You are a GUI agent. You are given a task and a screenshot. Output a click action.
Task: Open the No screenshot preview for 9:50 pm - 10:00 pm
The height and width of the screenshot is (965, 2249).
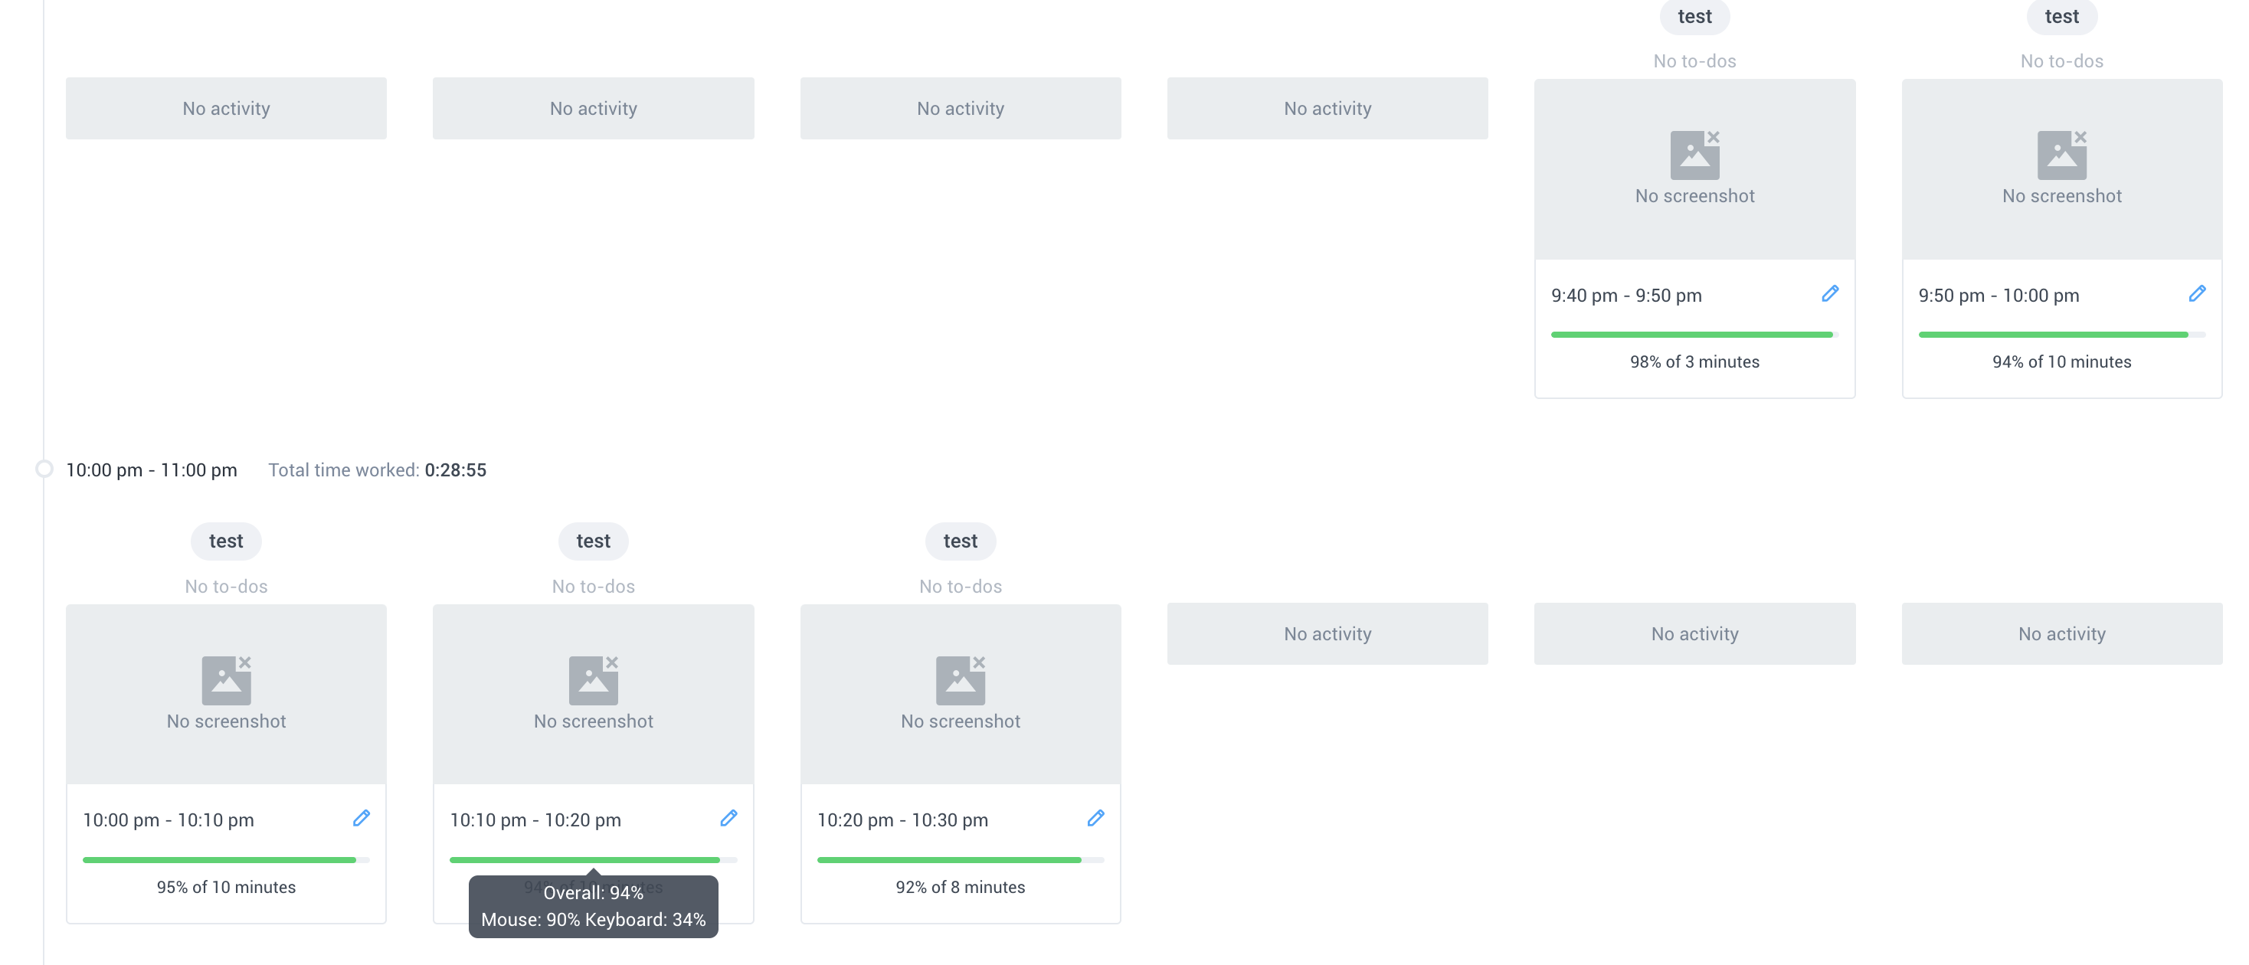2062,170
